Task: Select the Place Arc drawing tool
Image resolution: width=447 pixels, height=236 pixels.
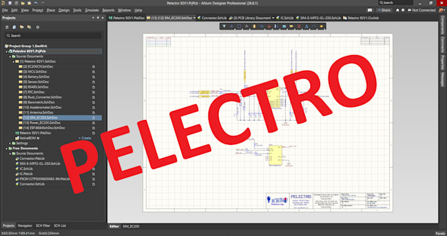Action: click(314, 26)
